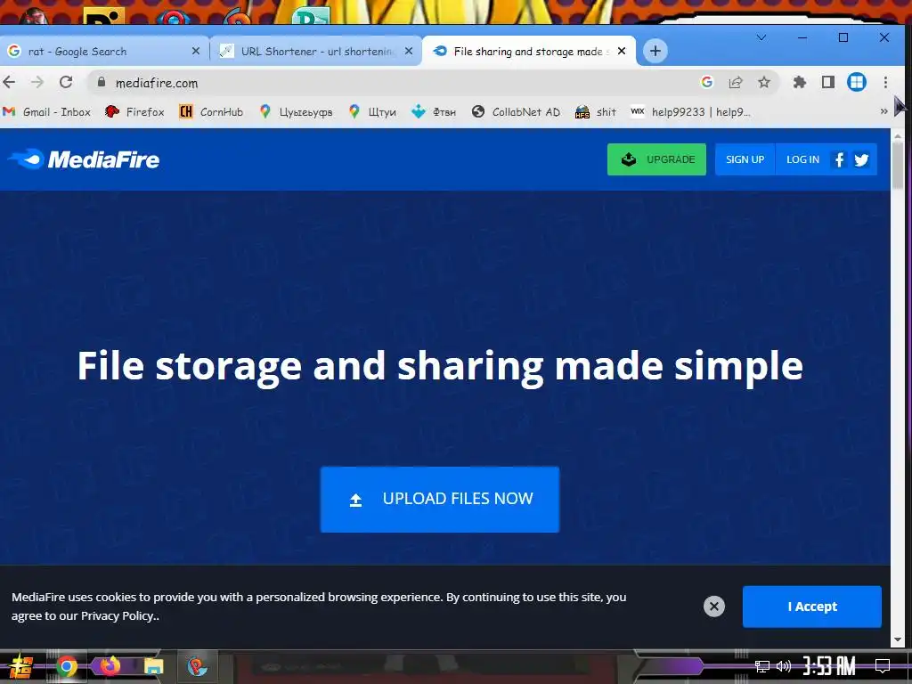The width and height of the screenshot is (912, 684).
Task: Show more bookmarks with the double chevron
Action: [x=883, y=111]
